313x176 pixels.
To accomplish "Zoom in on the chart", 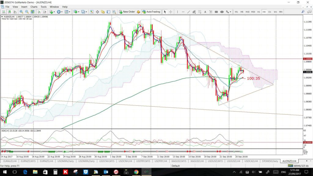I will click(21, 12).
